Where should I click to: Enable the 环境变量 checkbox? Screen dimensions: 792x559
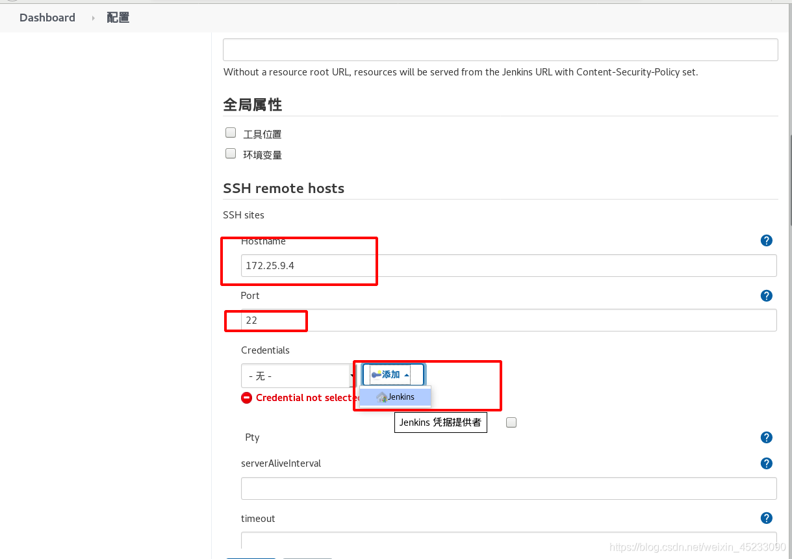(x=231, y=153)
